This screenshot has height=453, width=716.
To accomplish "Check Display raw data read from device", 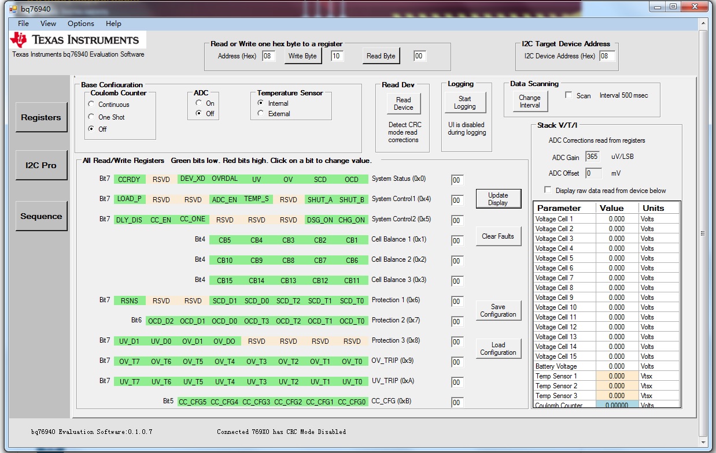I will (548, 190).
